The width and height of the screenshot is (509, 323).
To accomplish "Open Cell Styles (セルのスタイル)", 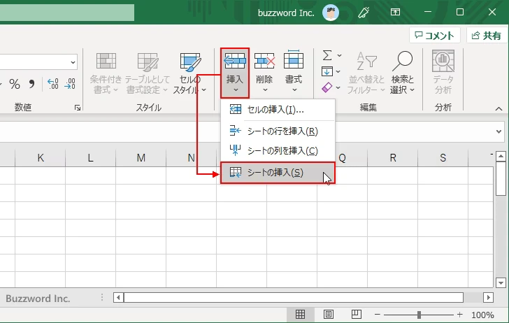I will click(190, 73).
